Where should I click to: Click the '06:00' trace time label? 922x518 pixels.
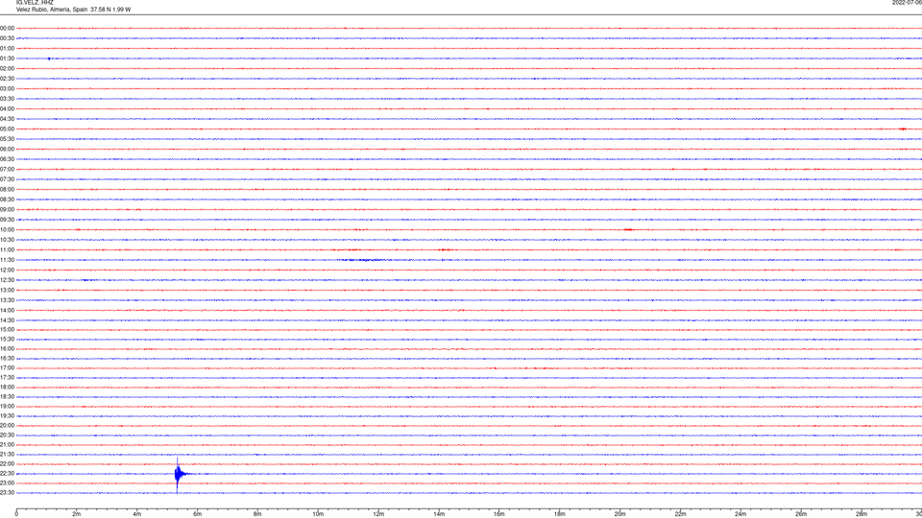coord(7,150)
